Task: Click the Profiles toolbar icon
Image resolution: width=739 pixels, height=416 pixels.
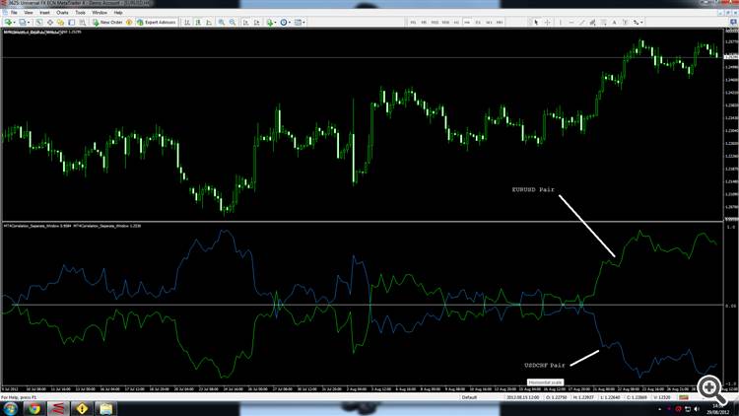Action: (x=22, y=22)
